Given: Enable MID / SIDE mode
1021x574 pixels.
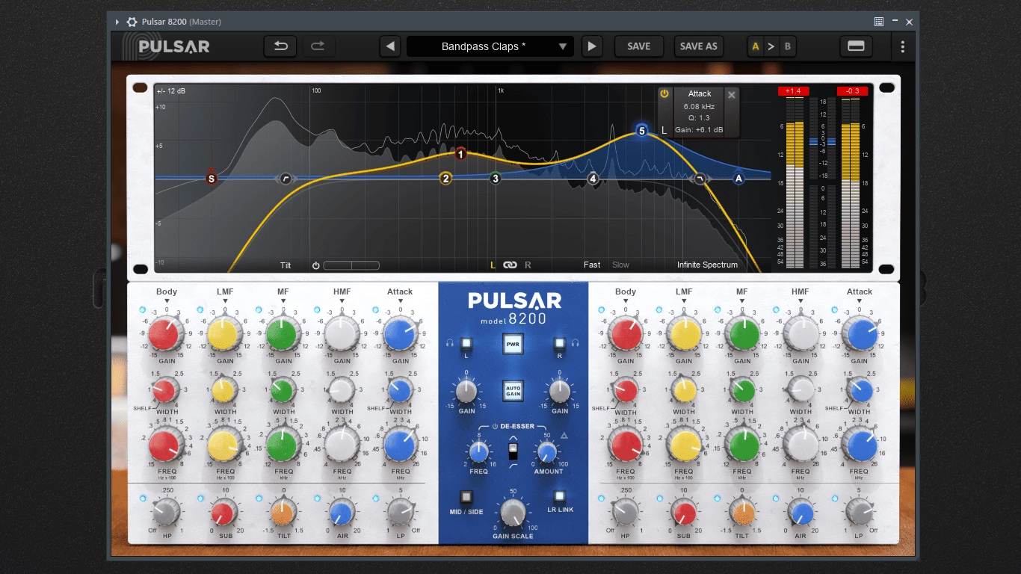Looking at the screenshot, I should pos(466,496).
